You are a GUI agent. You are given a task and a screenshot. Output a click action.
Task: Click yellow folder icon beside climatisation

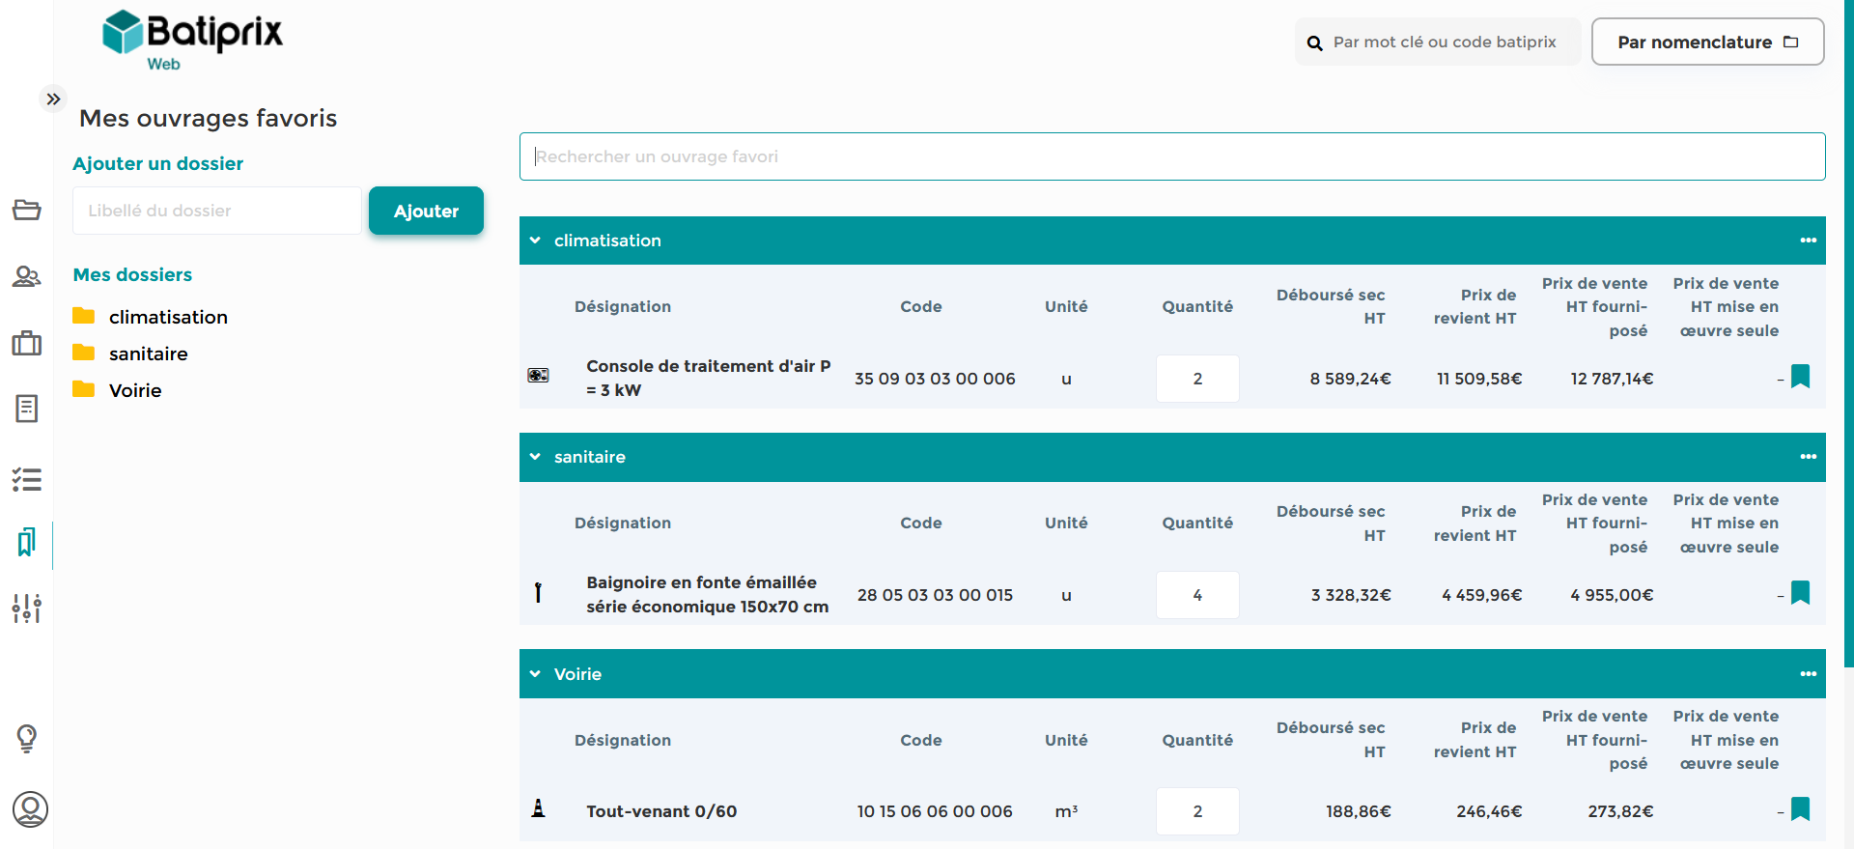[x=84, y=316]
